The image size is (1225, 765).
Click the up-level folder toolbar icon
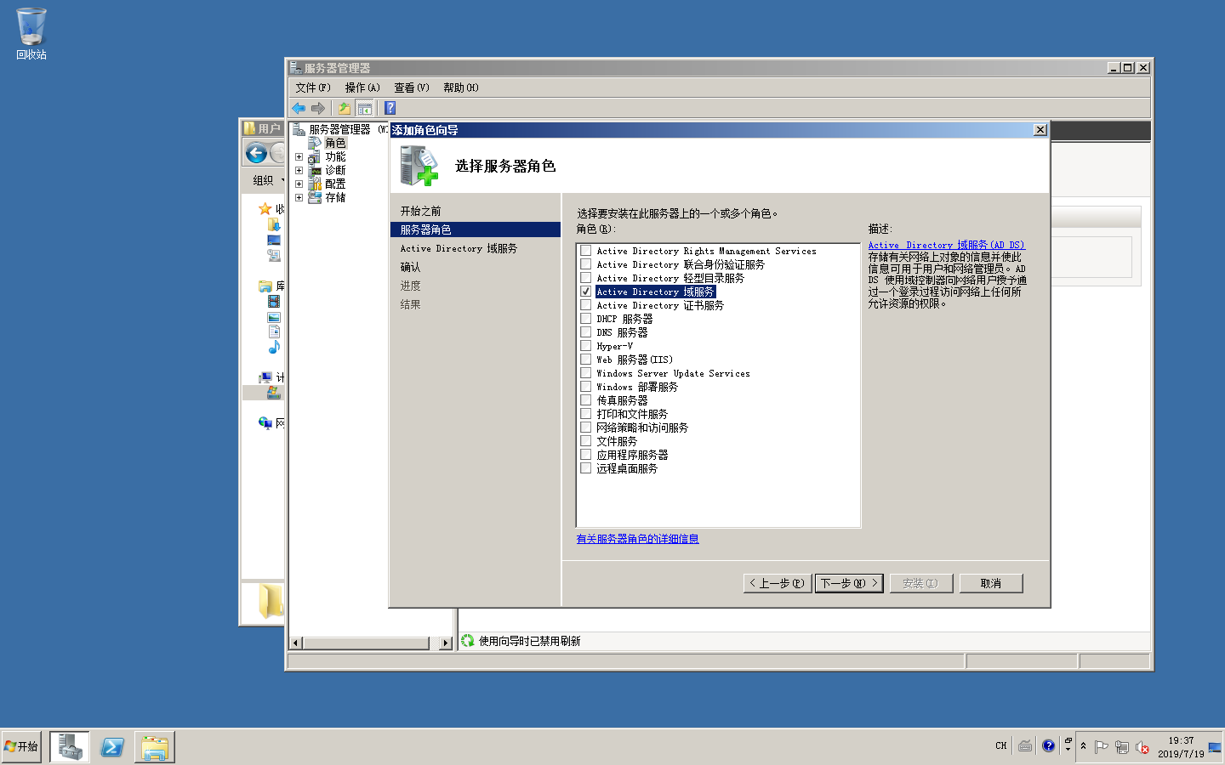coord(344,108)
